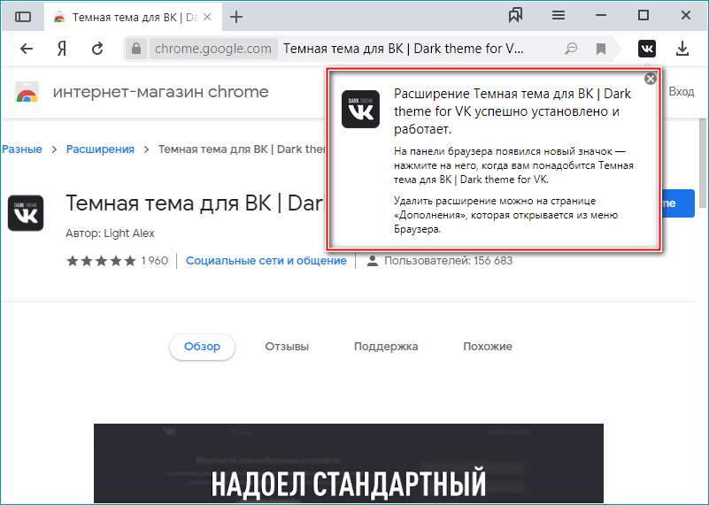Open the bookmarks collections icon in title bar

click(515, 15)
